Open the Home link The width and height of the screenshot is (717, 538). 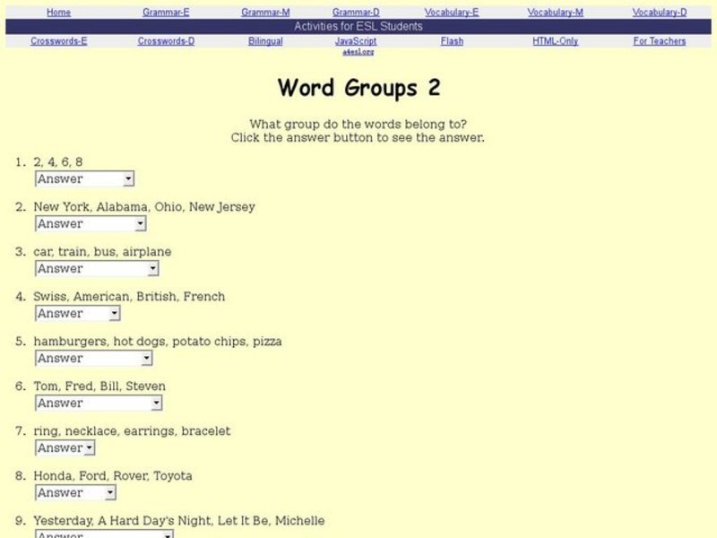(59, 12)
